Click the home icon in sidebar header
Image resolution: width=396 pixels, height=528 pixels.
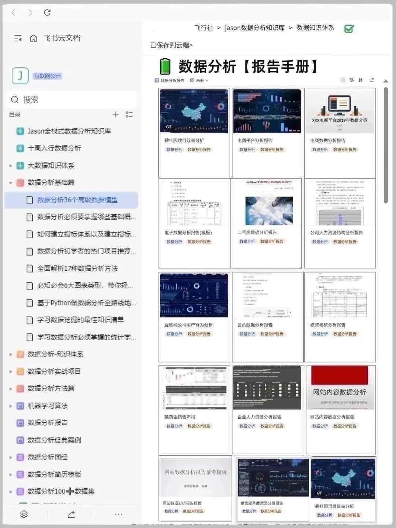click(34, 38)
